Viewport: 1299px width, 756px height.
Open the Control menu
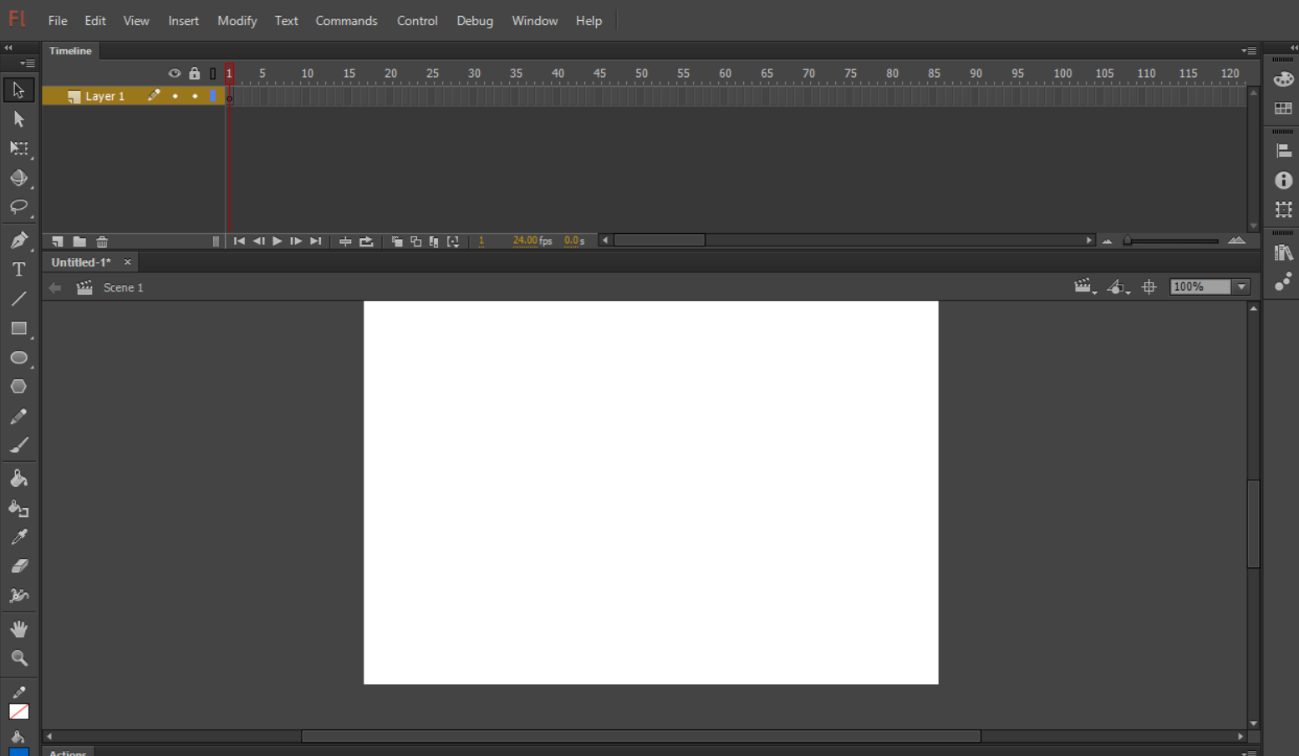click(417, 21)
